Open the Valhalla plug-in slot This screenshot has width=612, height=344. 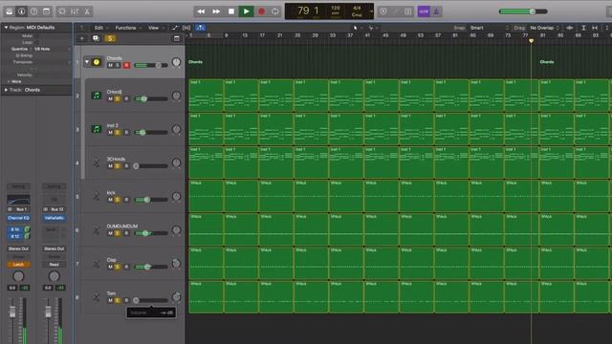point(55,218)
